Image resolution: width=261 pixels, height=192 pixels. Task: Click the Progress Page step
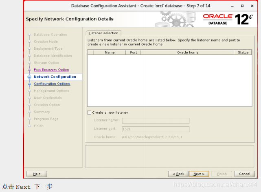click(46, 119)
